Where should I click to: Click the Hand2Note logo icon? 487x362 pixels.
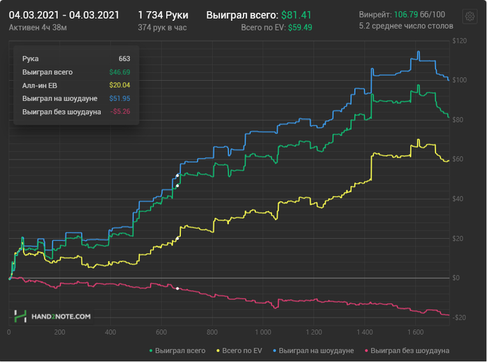(x=20, y=316)
